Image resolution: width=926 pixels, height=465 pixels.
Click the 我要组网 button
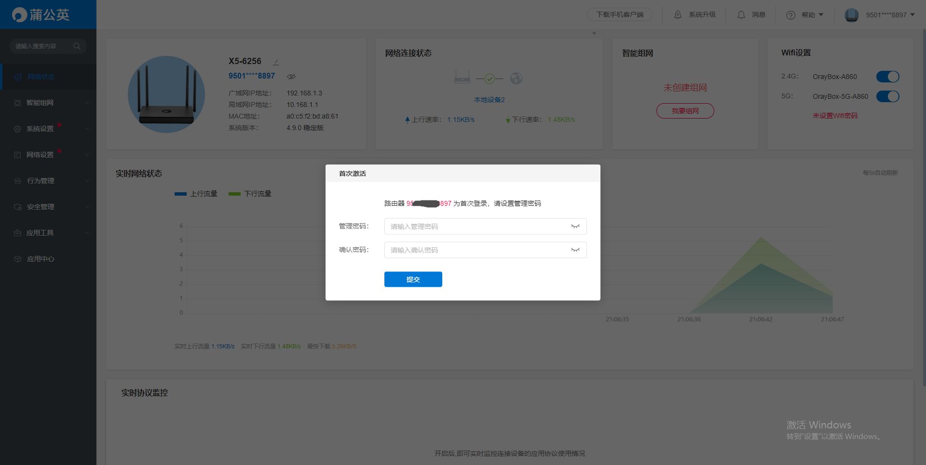pos(685,111)
